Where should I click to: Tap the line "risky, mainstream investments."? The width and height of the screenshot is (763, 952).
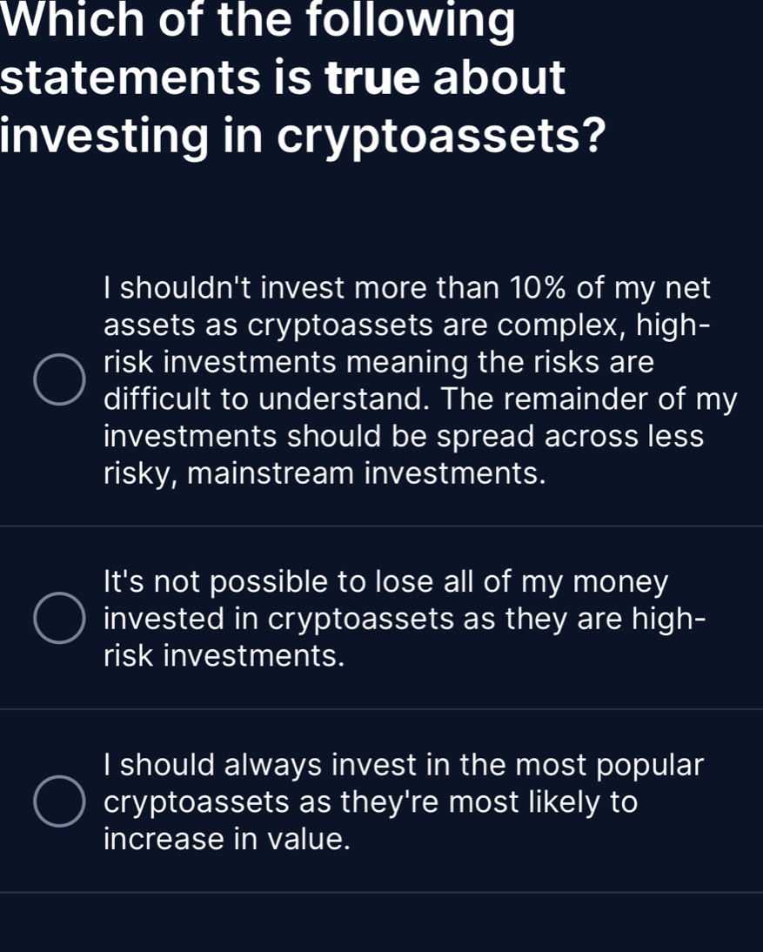coord(325,473)
